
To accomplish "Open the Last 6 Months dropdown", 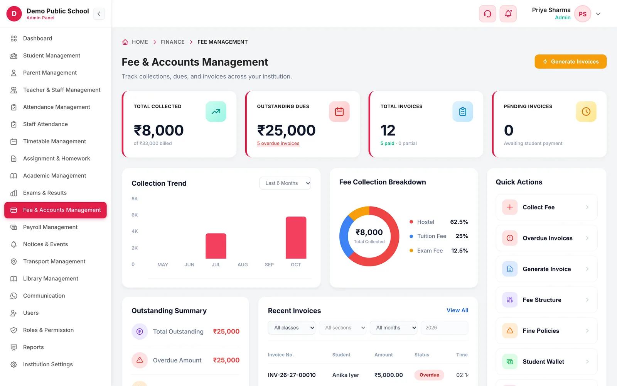I will (x=285, y=183).
